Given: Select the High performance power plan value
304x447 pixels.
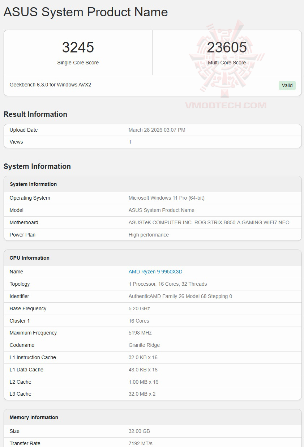Looking at the screenshot, I should (149, 235).
